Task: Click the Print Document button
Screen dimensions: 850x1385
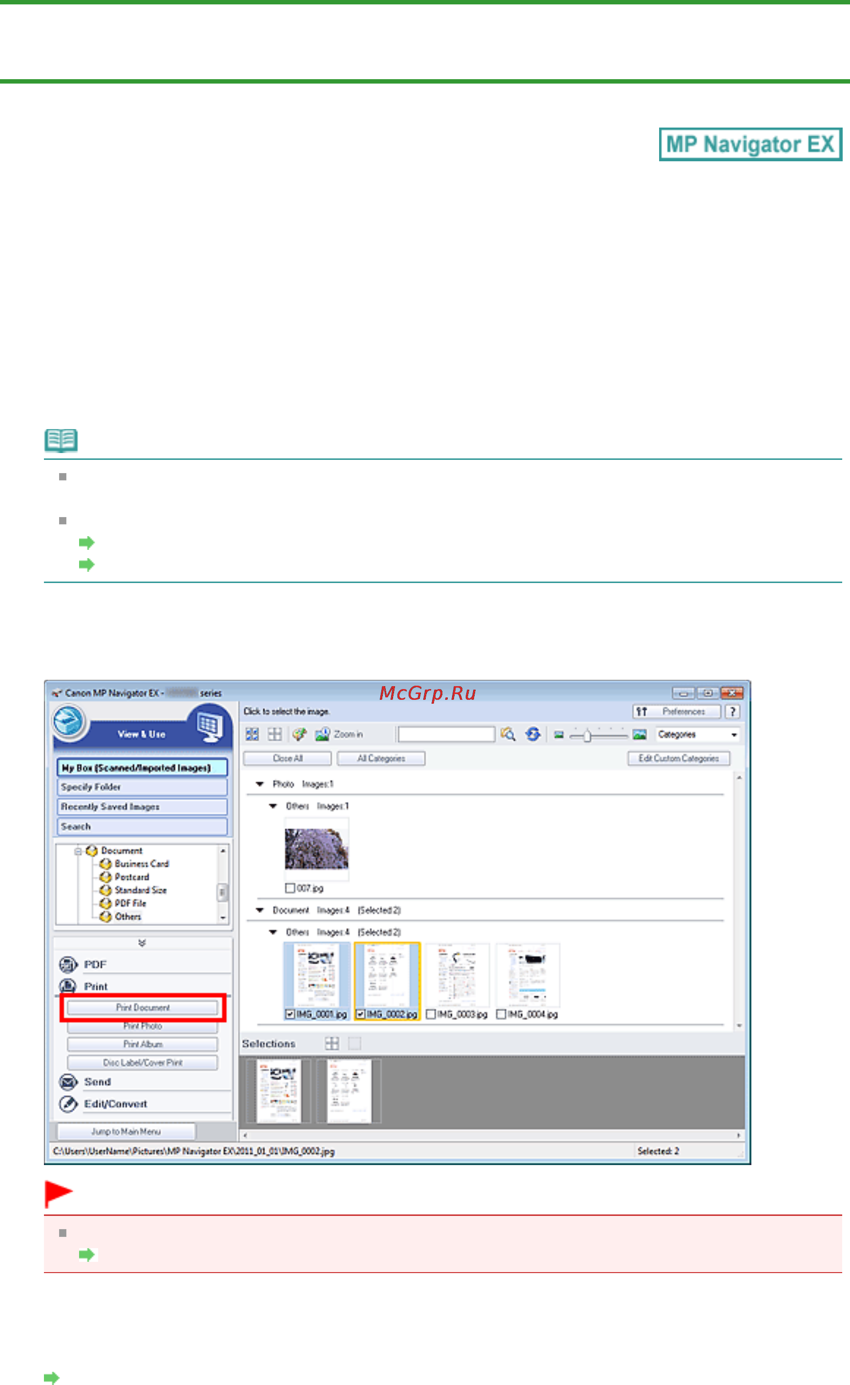Action: click(x=143, y=1008)
